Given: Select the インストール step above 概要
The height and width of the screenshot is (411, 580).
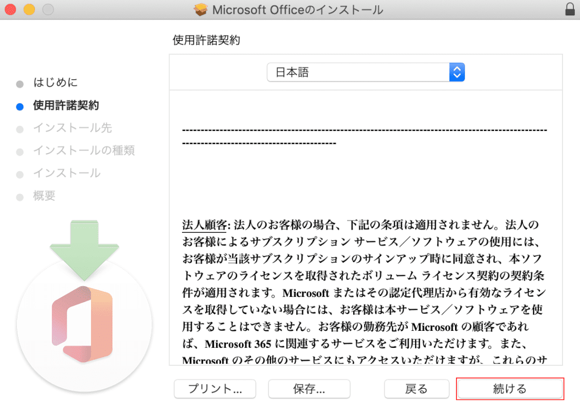Looking at the screenshot, I should [x=67, y=173].
